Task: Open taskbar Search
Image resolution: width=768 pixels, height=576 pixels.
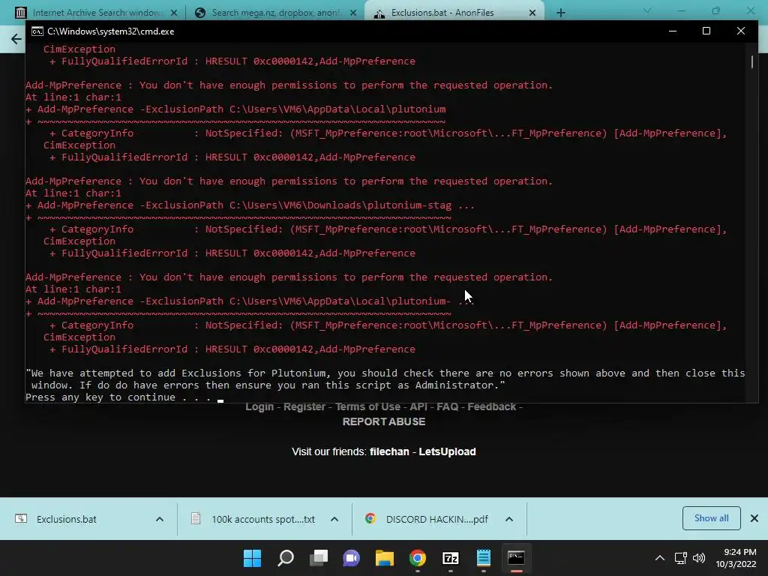Action: pyautogui.click(x=286, y=558)
